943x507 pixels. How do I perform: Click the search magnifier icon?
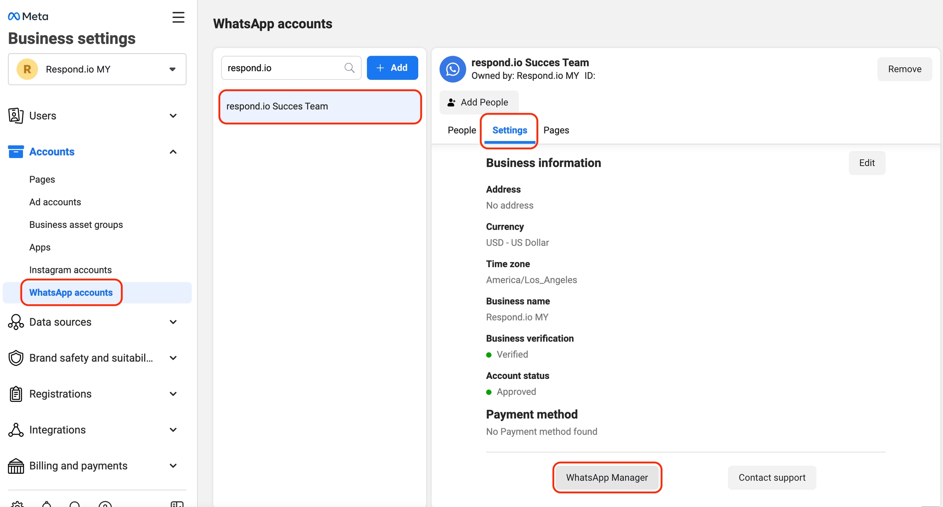349,68
